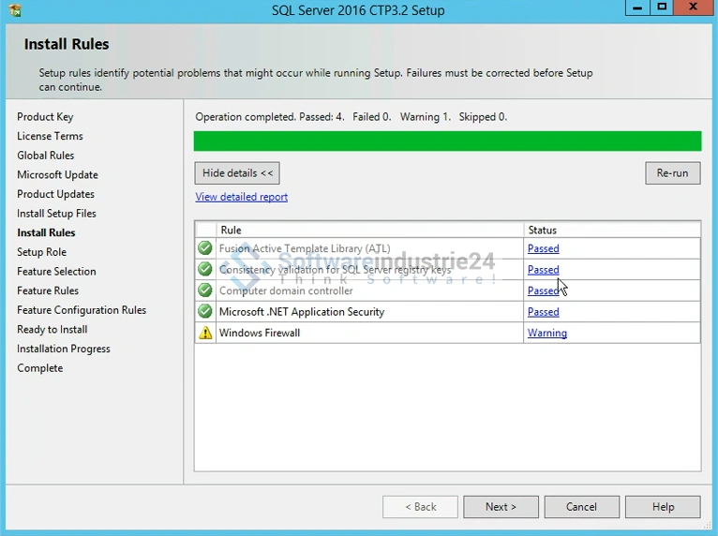The image size is (718, 536).
Task: Open the Warning status link for Windows Firewall
Action: tap(546, 333)
